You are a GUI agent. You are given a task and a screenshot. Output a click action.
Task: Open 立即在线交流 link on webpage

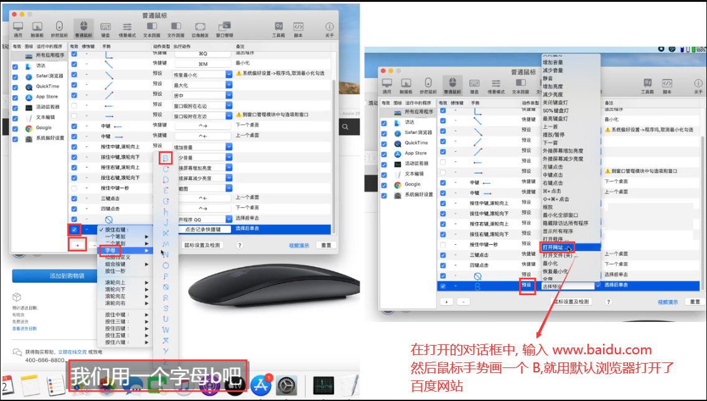72,352
